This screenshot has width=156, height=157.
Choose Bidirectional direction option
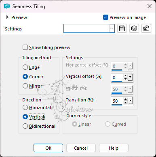[x=25, y=126]
